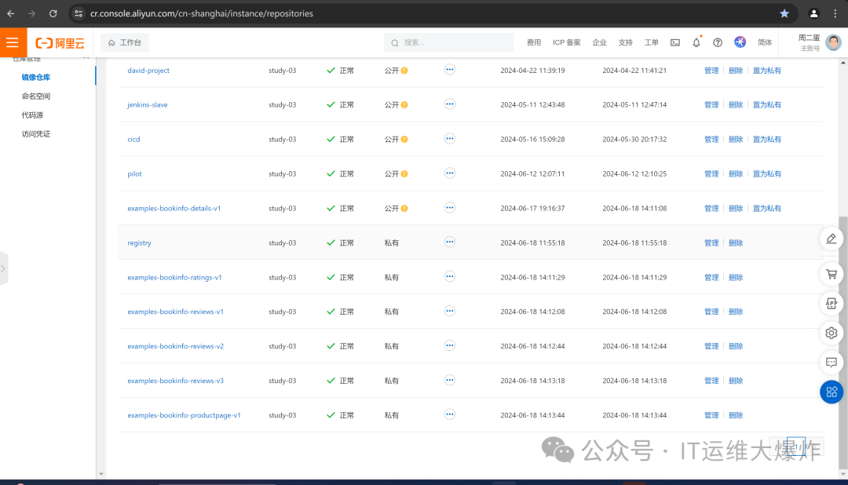848x485 pixels.
Task: Show address ellipsis for registry
Action: (x=449, y=242)
